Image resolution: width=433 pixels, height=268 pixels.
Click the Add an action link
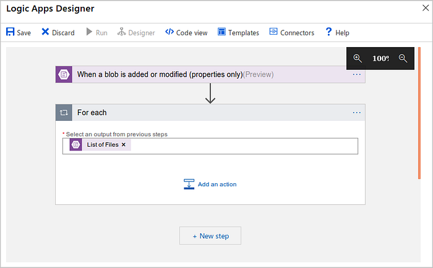(x=217, y=184)
